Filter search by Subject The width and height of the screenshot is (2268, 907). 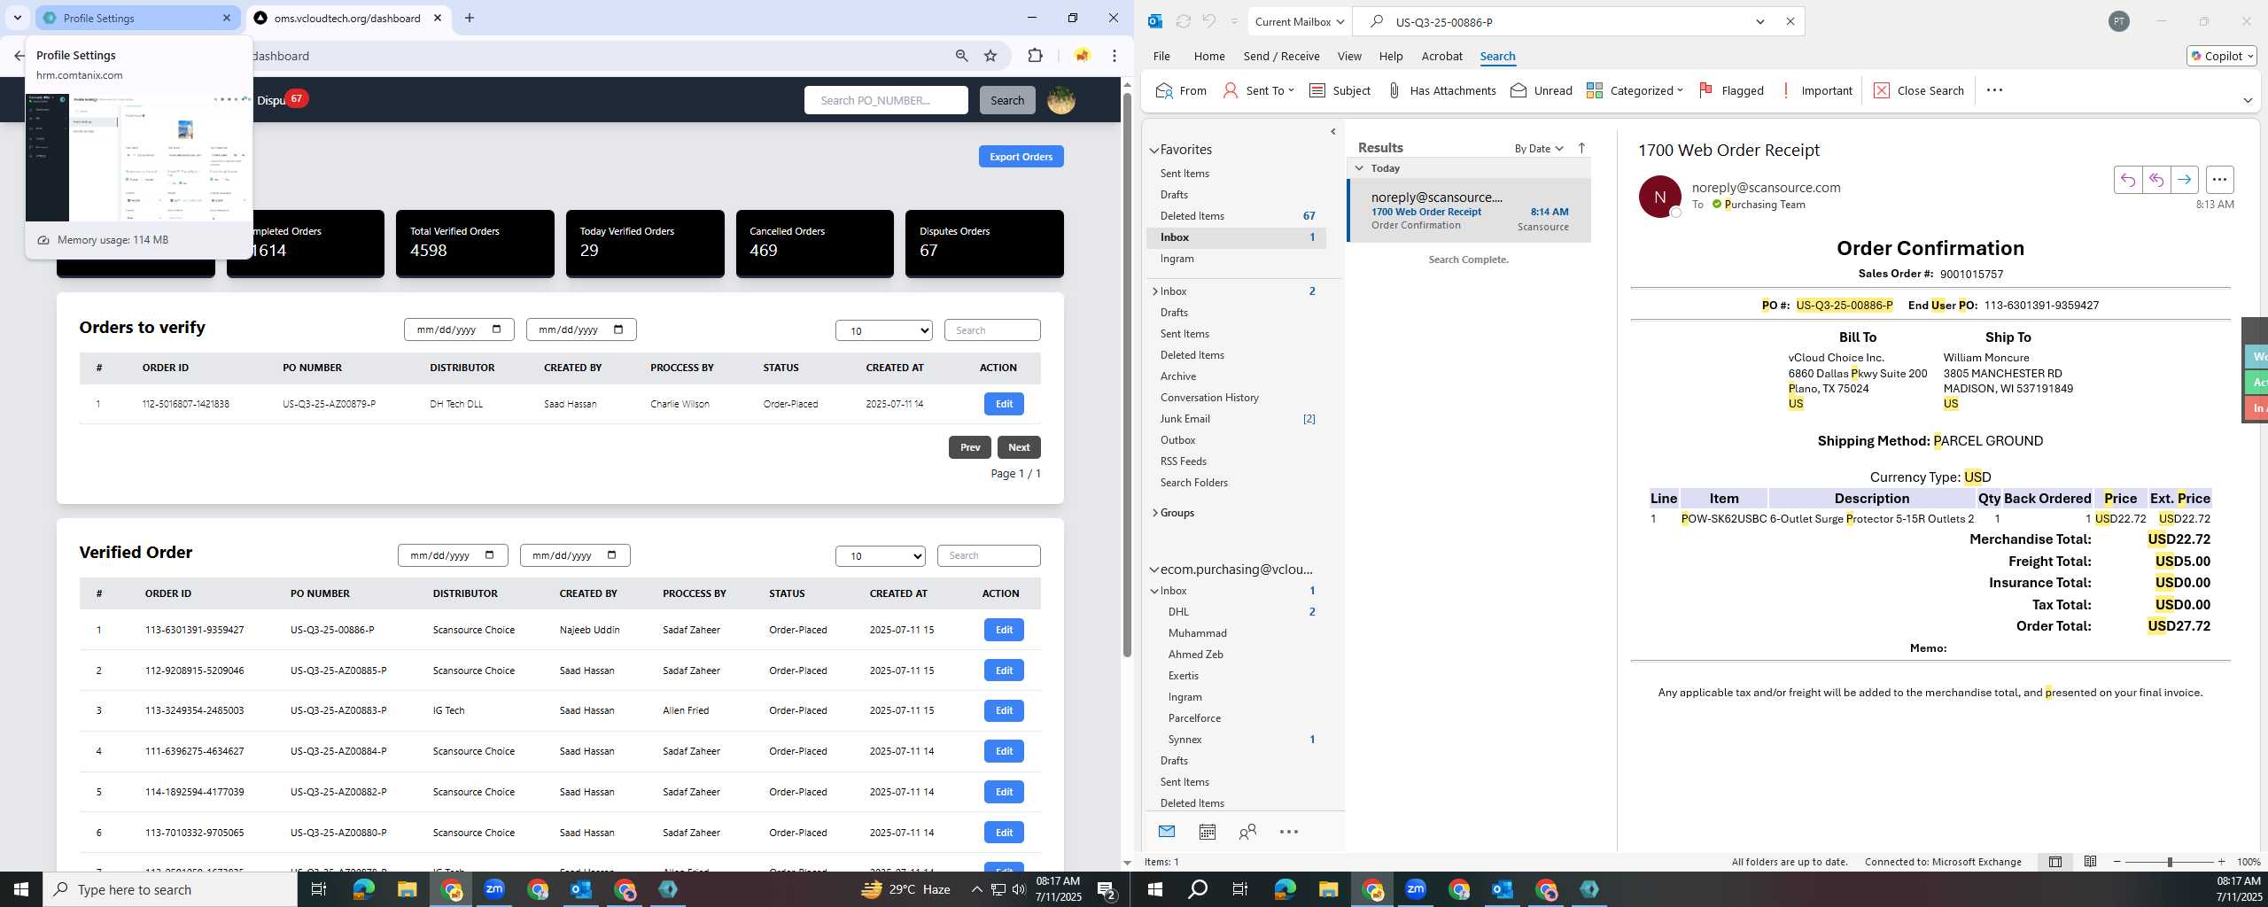click(x=1340, y=90)
